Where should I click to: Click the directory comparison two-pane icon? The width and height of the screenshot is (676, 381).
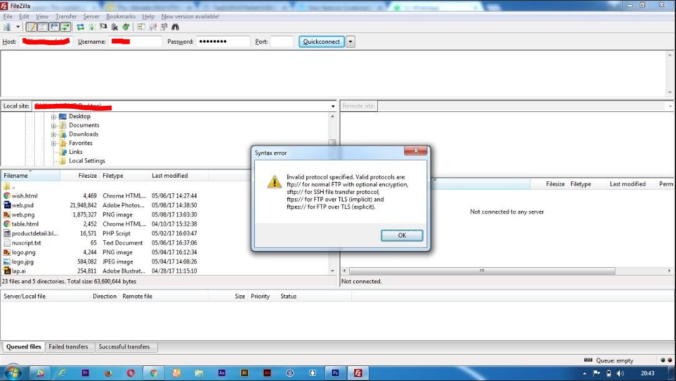click(x=141, y=27)
